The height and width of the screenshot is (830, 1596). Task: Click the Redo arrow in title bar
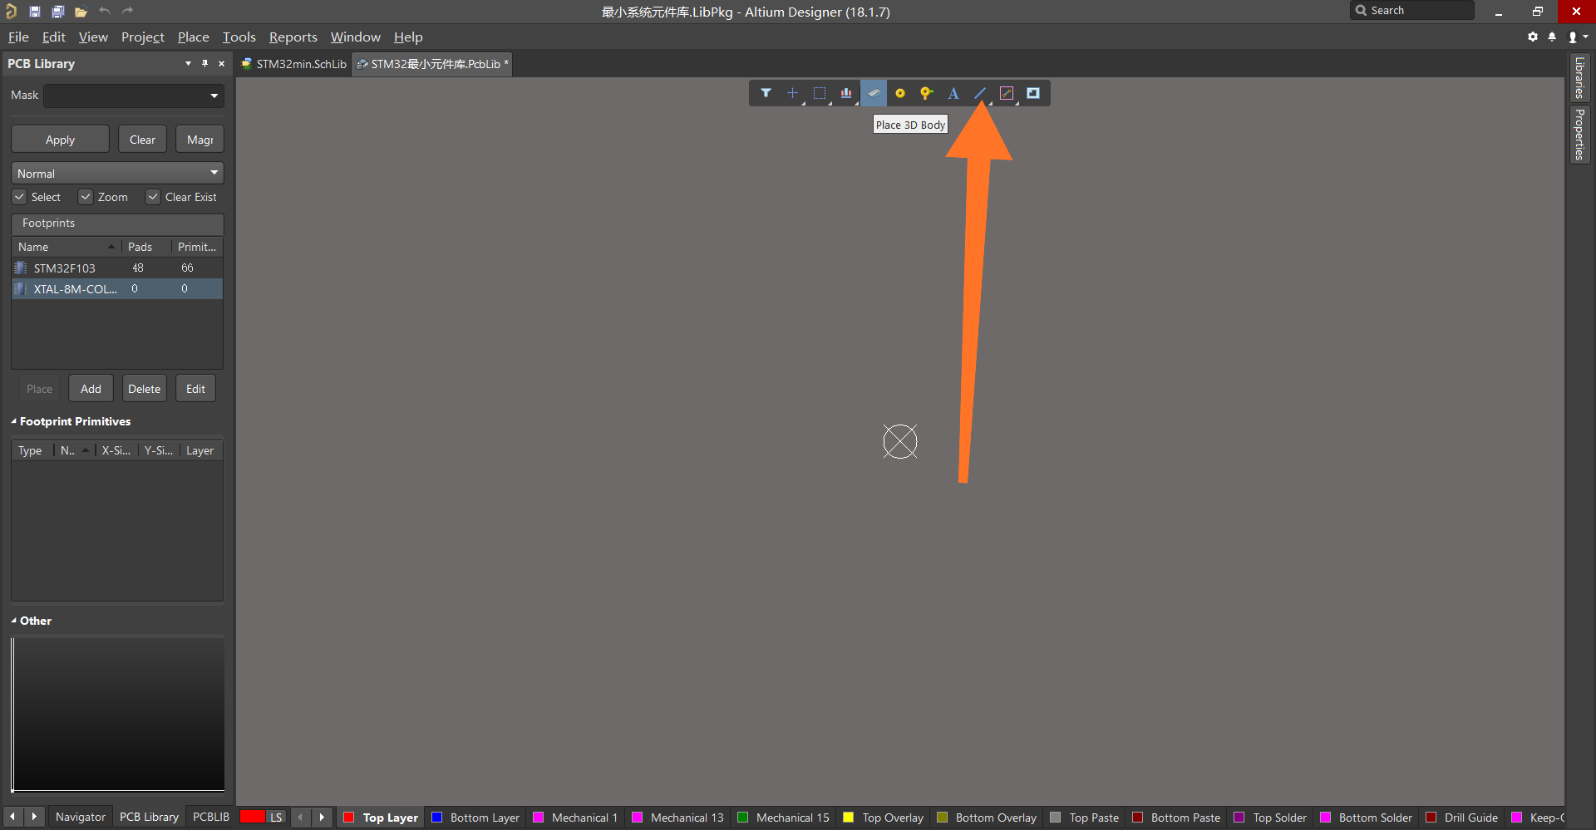tap(127, 12)
